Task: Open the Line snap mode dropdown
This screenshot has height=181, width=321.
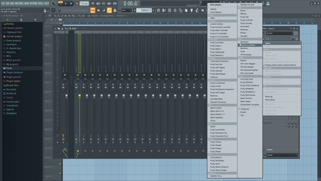Action: 126,10
